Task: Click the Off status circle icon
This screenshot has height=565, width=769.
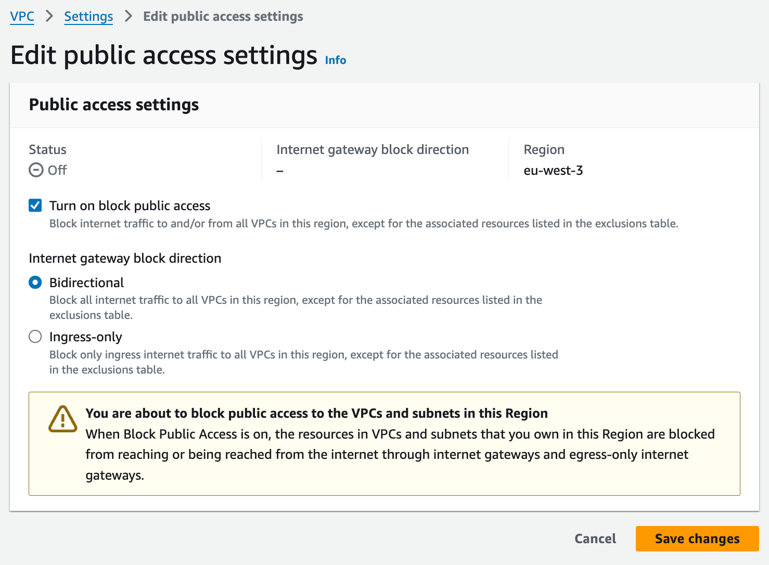Action: tap(36, 170)
